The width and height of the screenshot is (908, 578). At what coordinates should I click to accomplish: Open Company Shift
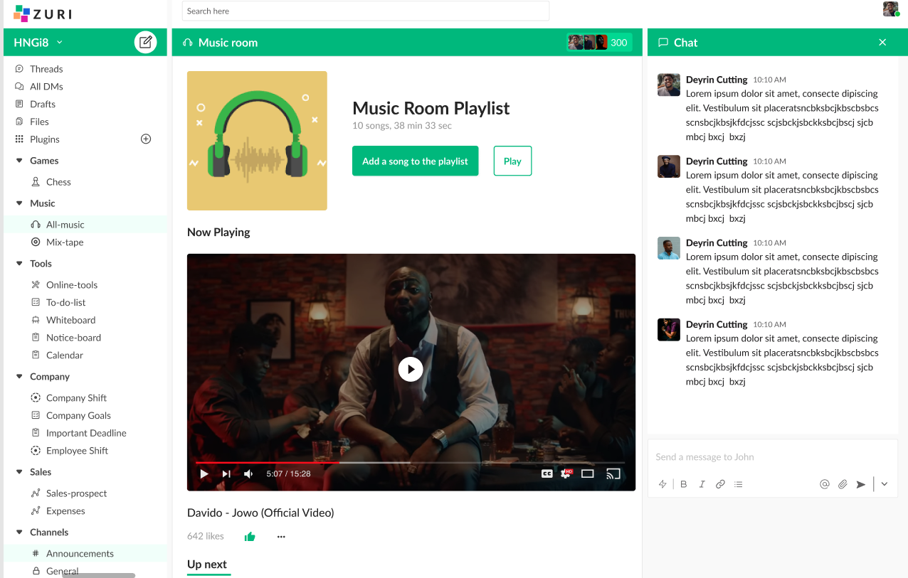tap(76, 398)
